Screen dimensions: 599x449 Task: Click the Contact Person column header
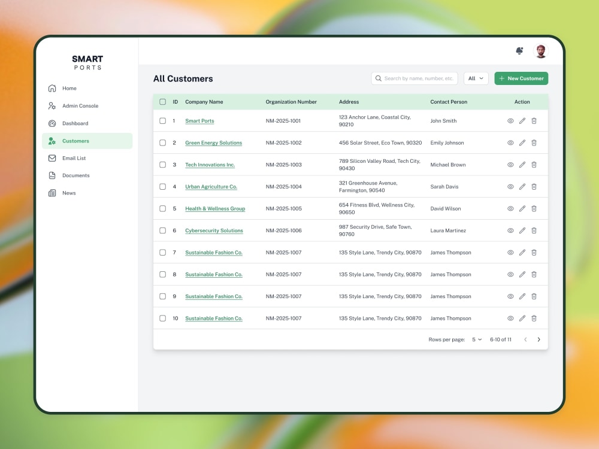pyautogui.click(x=449, y=102)
